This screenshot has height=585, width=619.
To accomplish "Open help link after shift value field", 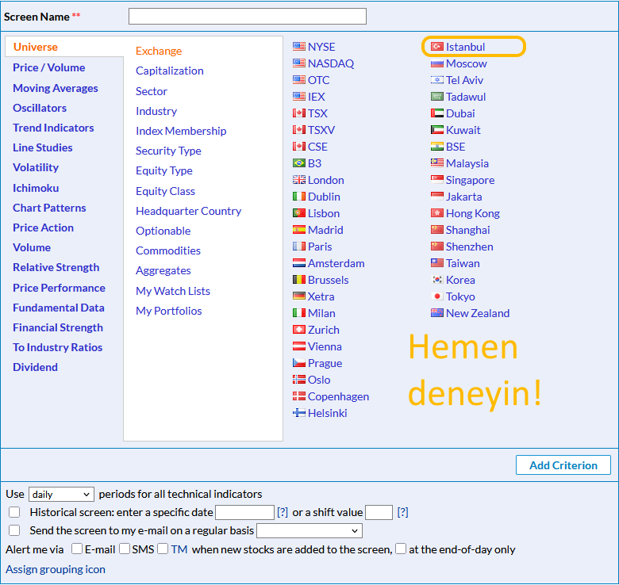I will click(x=402, y=512).
